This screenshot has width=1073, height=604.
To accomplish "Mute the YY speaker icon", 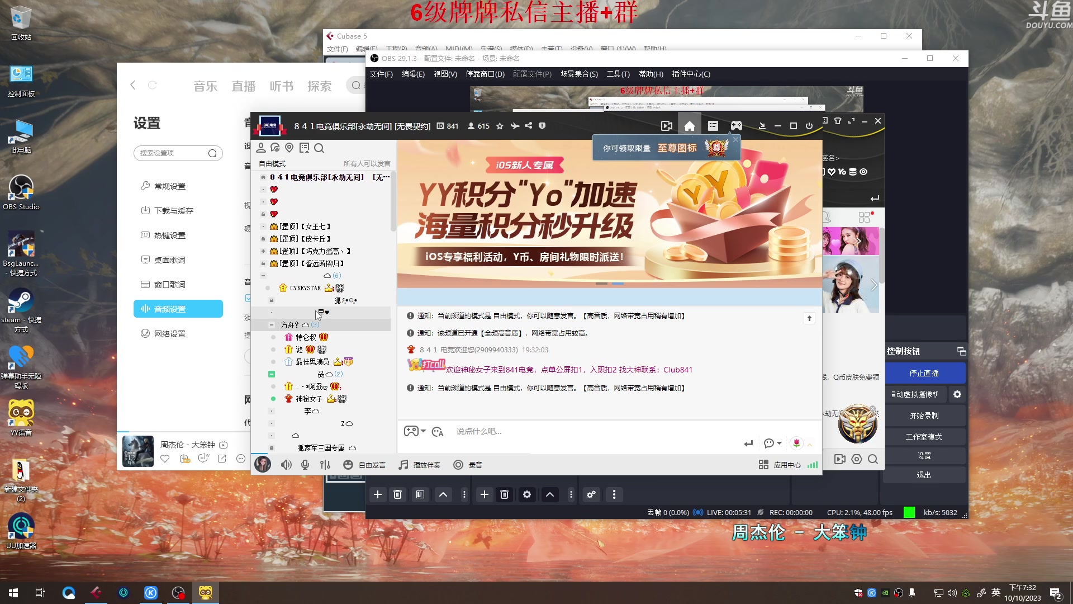I will (286, 465).
